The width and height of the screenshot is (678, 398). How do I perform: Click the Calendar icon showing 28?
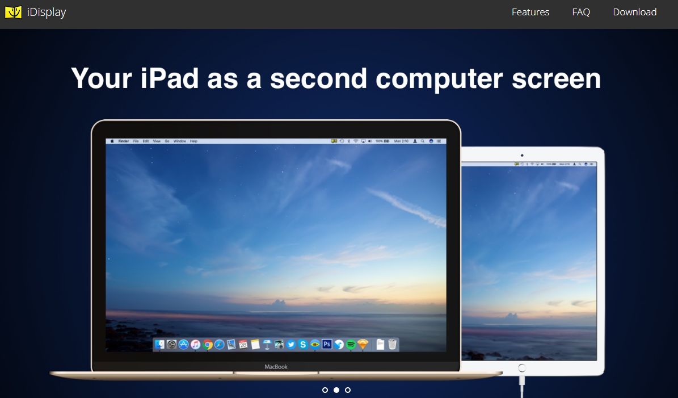[243, 345]
